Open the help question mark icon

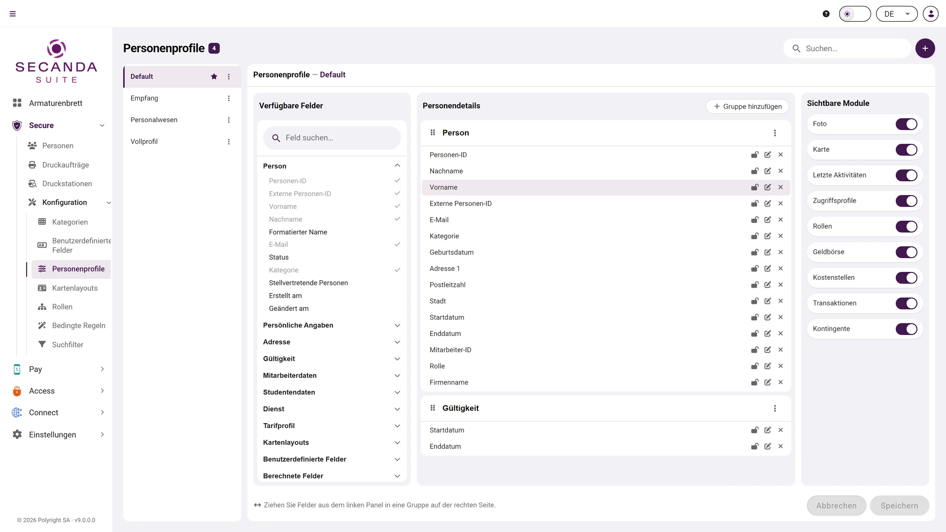(x=826, y=14)
